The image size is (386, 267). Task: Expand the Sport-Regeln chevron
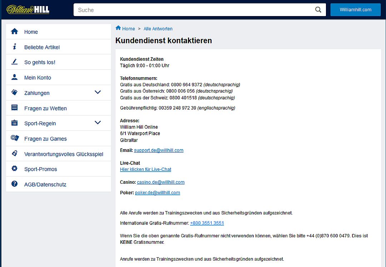[x=98, y=123]
